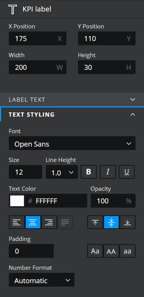Collapse the TEXT STYLING section
This screenshot has height=297, width=144.
pyautogui.click(x=72, y=114)
